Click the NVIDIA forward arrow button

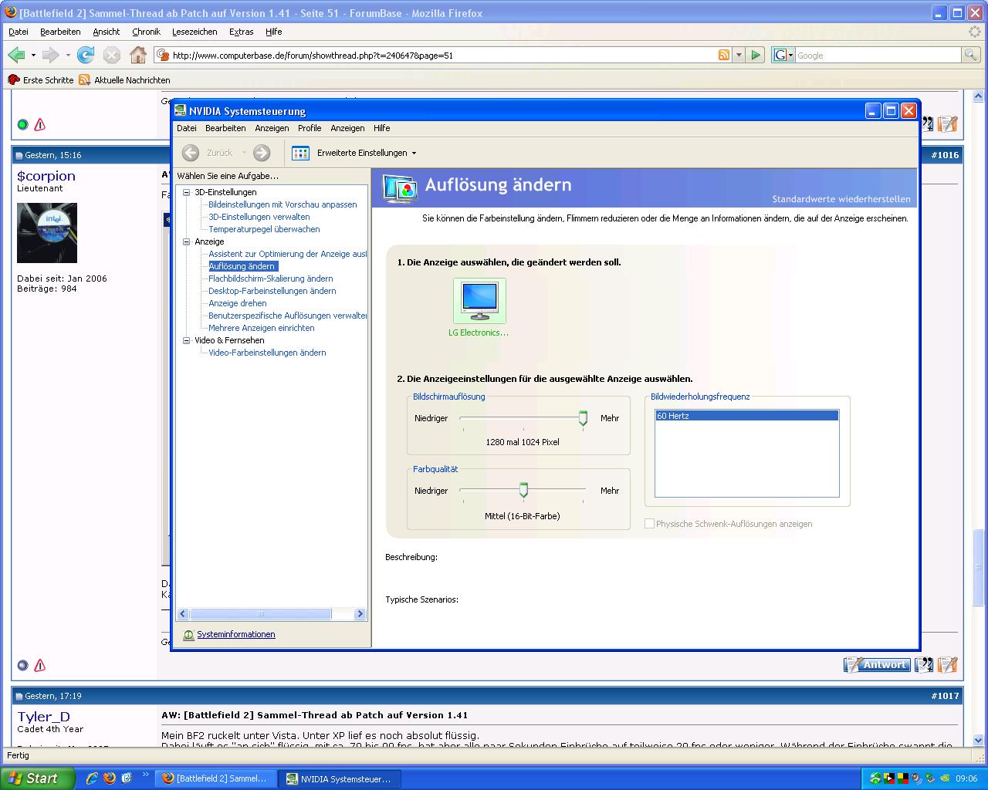(262, 153)
